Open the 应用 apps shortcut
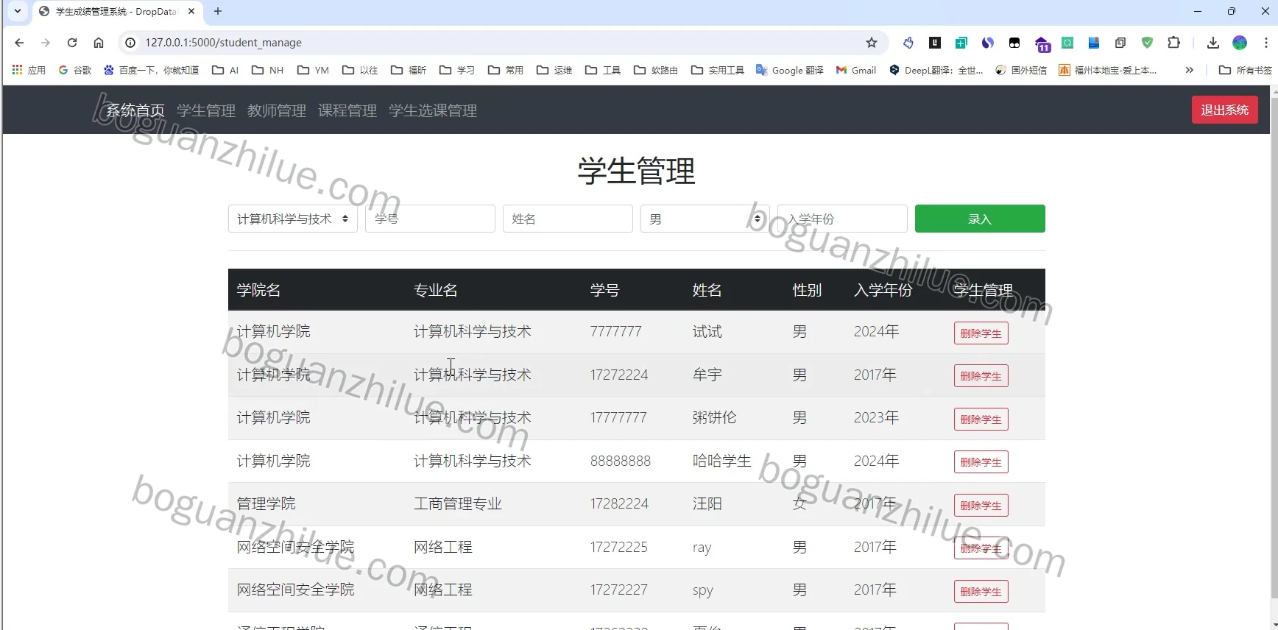 (x=29, y=70)
